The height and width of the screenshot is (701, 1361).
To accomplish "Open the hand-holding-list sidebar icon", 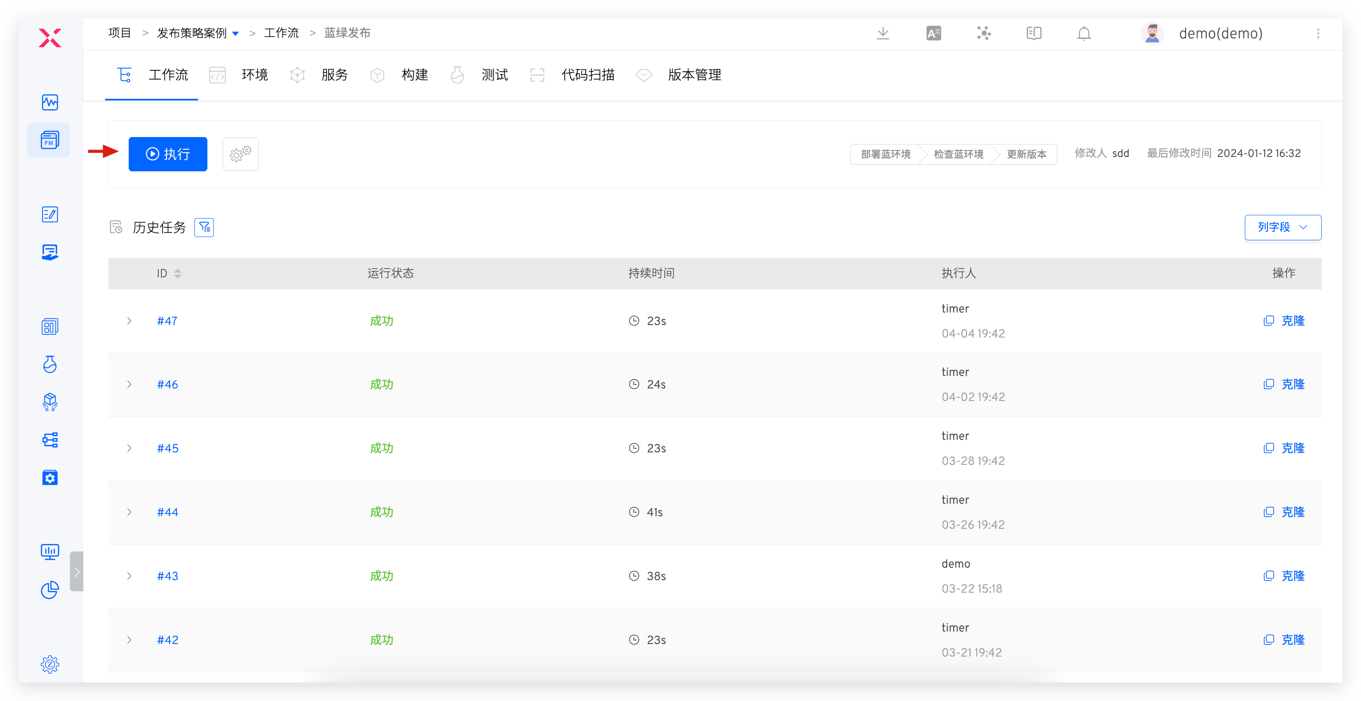I will (x=50, y=252).
